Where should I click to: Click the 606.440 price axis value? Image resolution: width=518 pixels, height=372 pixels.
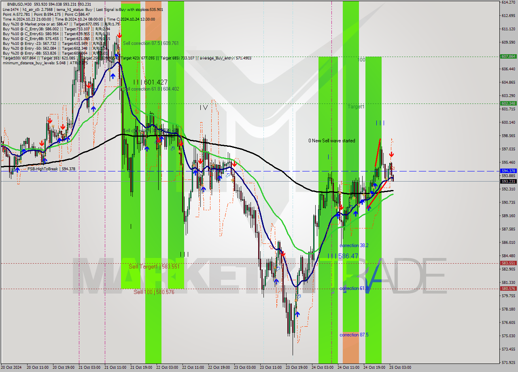pyautogui.click(x=508, y=69)
